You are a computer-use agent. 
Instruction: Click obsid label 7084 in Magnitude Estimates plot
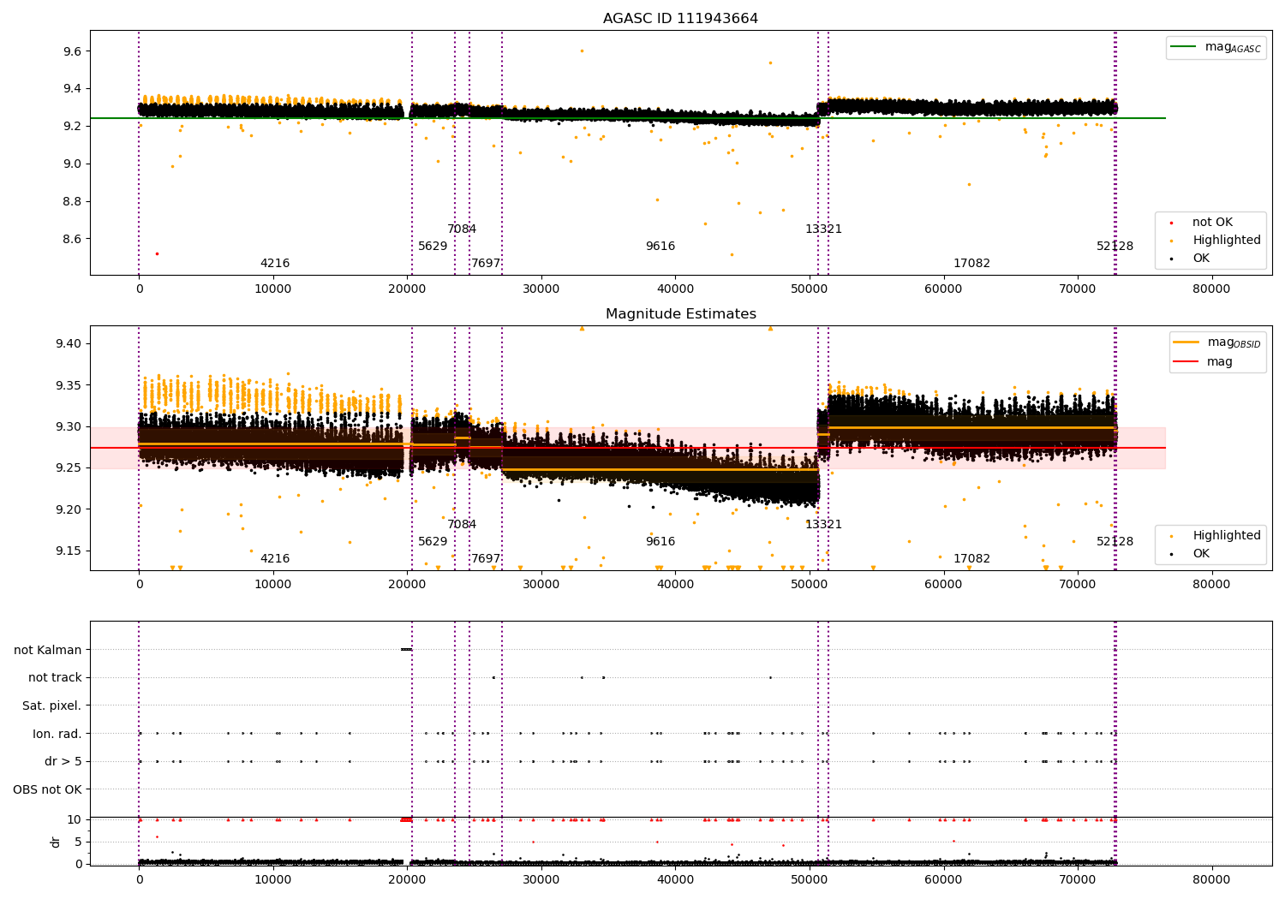pos(462,525)
